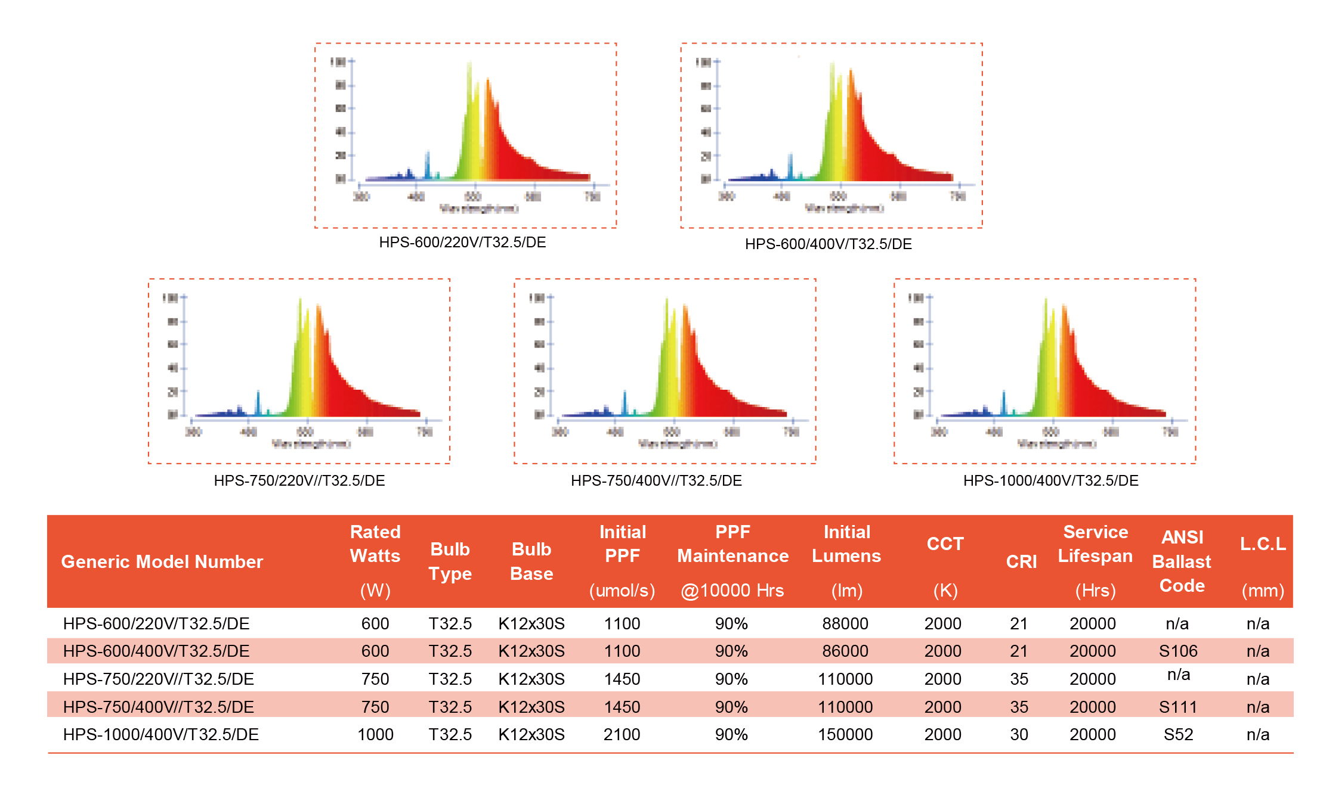Select the 2100 initial PPF value

click(x=622, y=734)
